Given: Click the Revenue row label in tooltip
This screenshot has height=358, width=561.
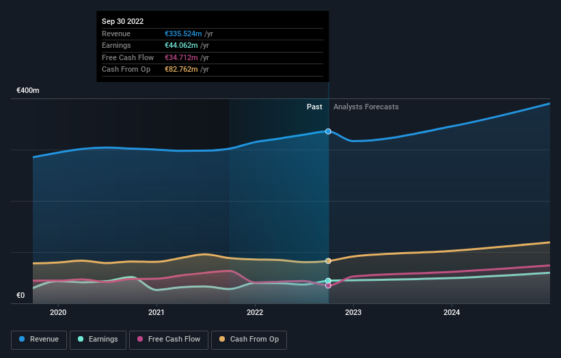Looking at the screenshot, I should click(x=116, y=33).
